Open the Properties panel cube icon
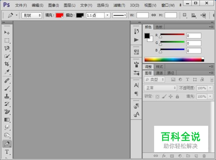Screen dimensions: 216x160 tap(136, 52)
